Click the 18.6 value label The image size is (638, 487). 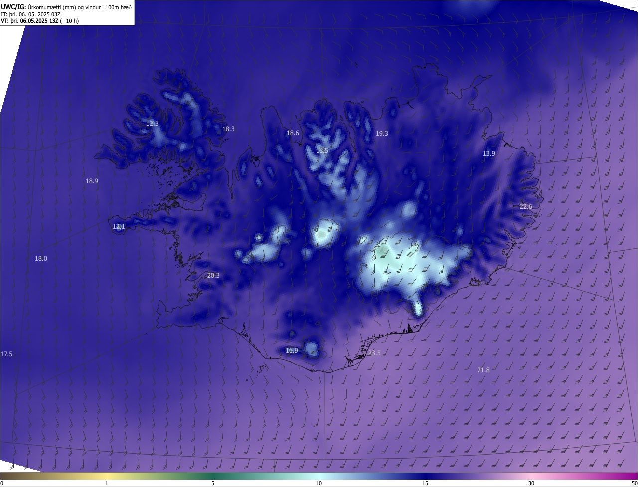point(293,133)
